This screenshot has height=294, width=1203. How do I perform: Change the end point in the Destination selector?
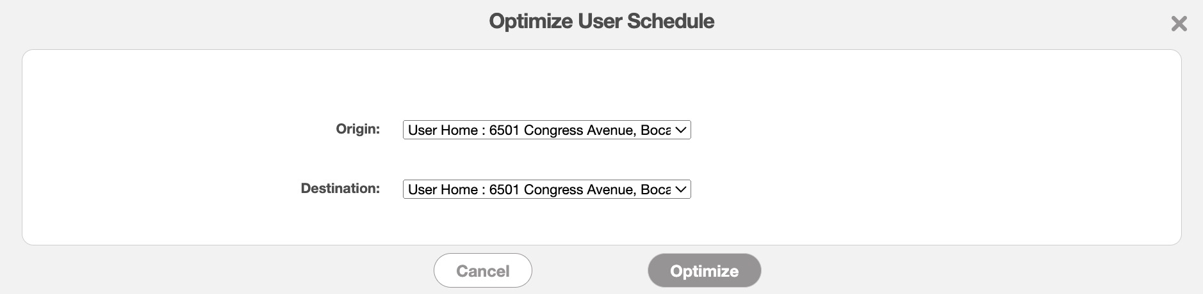tap(546, 189)
